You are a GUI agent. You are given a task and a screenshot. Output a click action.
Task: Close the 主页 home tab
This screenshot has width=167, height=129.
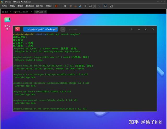(10, 12)
